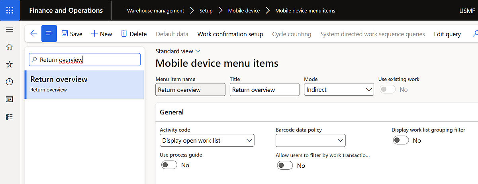Toggle the list pane view button
The image size is (478, 184).
(49, 34)
